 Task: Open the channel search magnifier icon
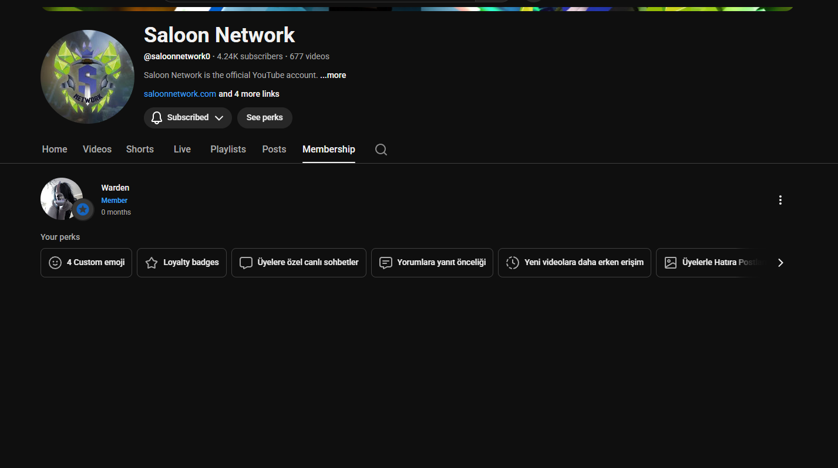[381, 150]
